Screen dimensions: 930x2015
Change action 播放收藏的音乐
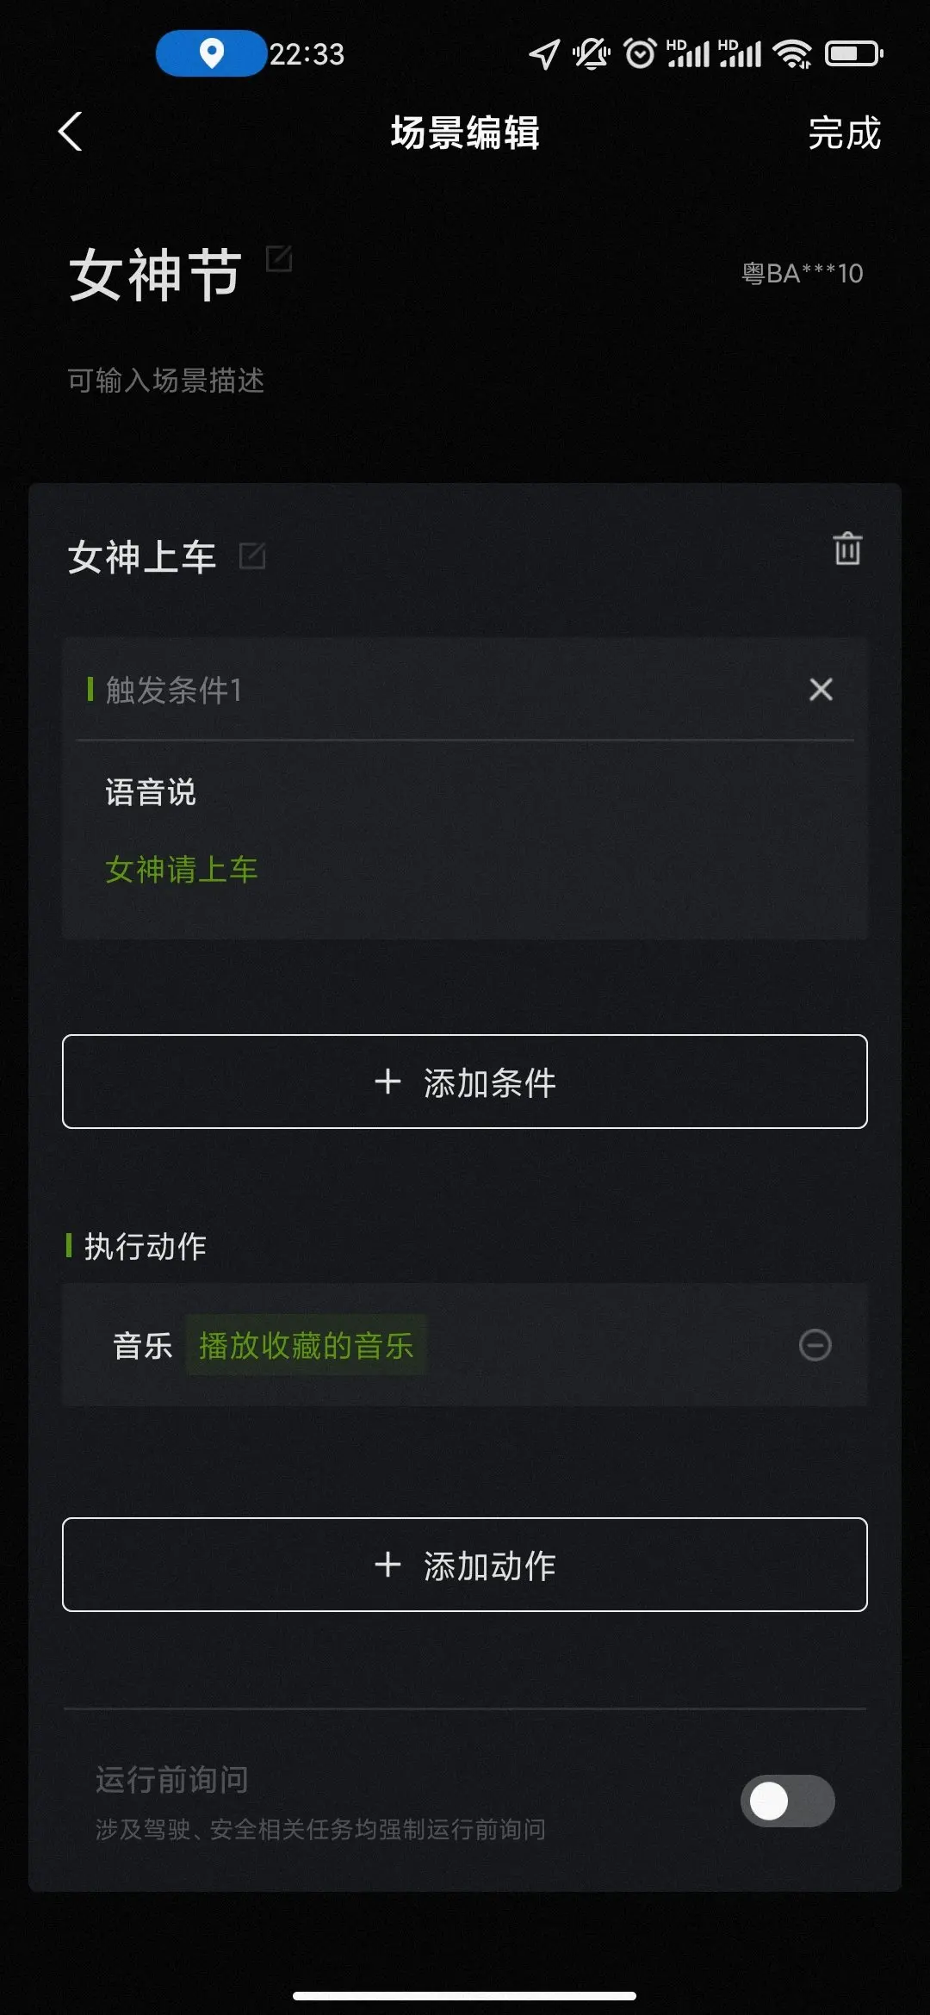pyautogui.click(x=307, y=1346)
